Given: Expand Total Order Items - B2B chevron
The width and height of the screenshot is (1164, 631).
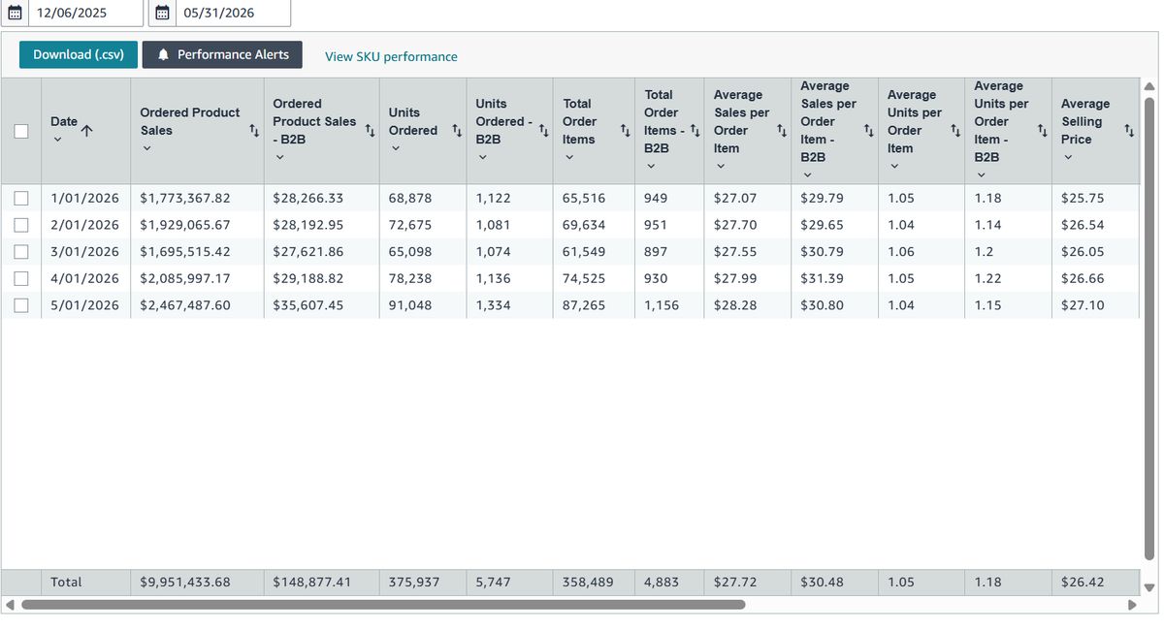Looking at the screenshot, I should tap(651, 166).
